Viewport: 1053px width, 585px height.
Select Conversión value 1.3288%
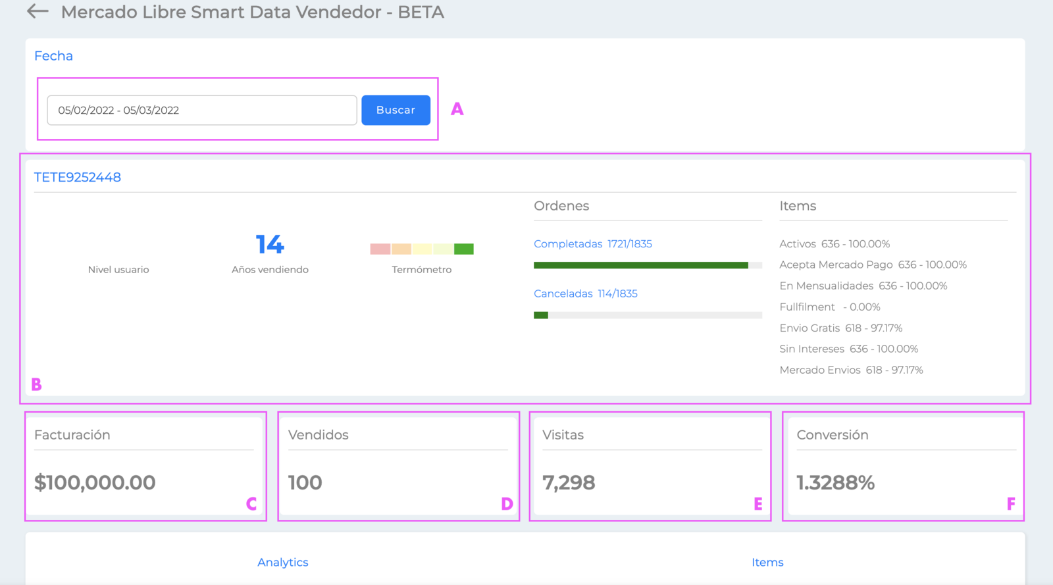[836, 482]
